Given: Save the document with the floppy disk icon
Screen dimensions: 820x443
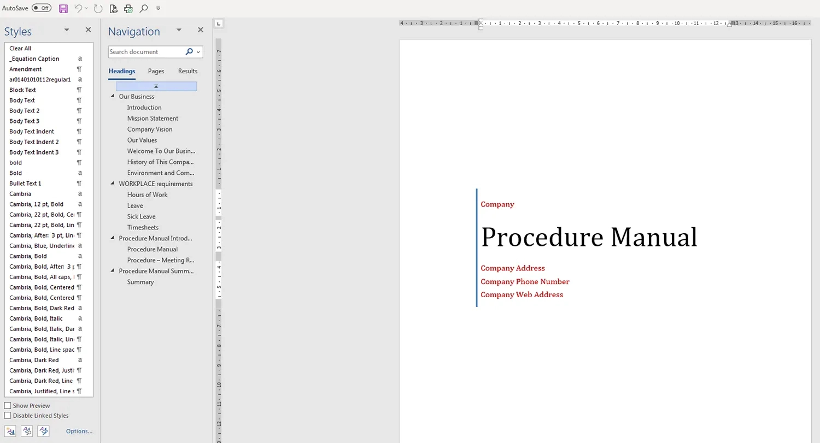Looking at the screenshot, I should point(63,8).
